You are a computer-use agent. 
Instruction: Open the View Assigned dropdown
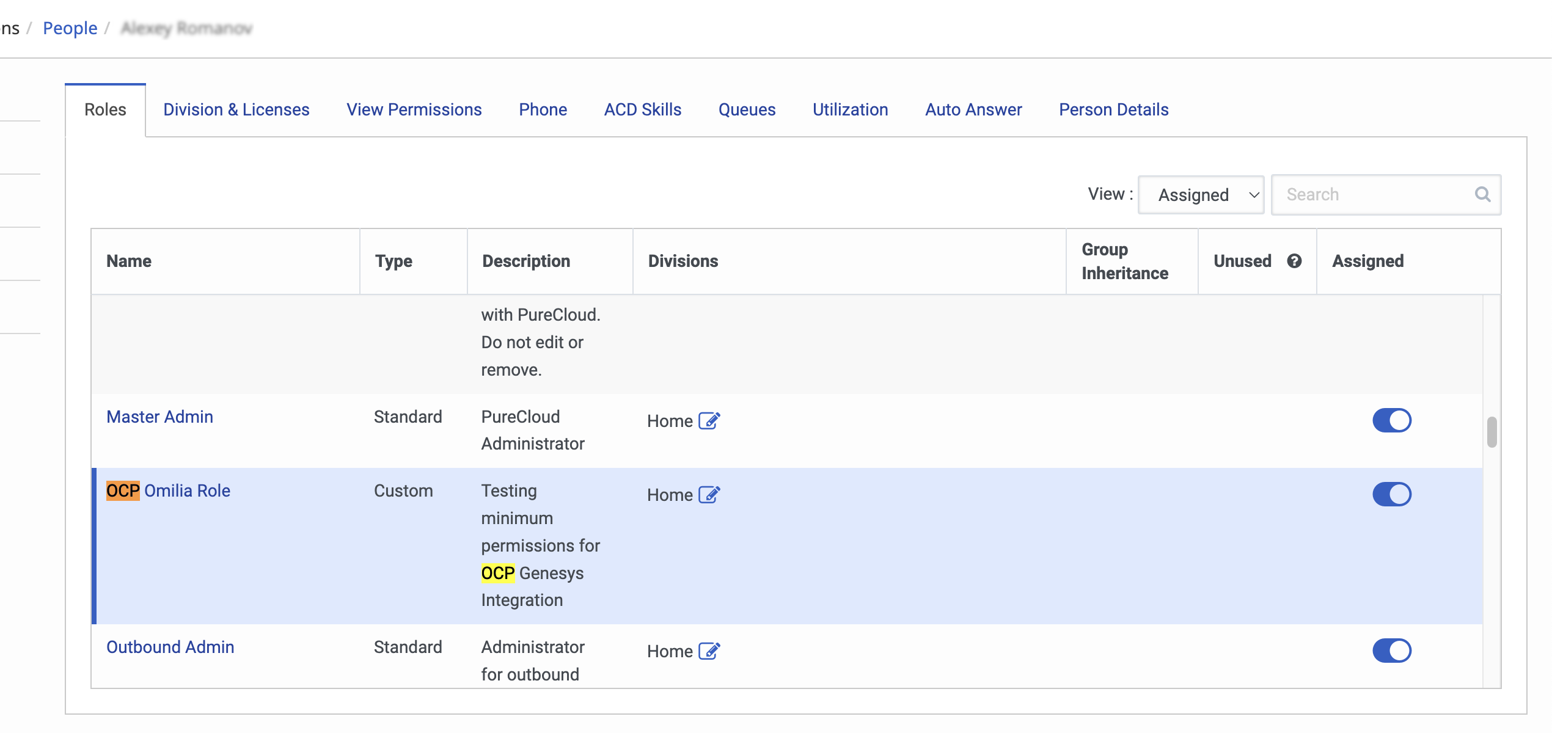1201,195
